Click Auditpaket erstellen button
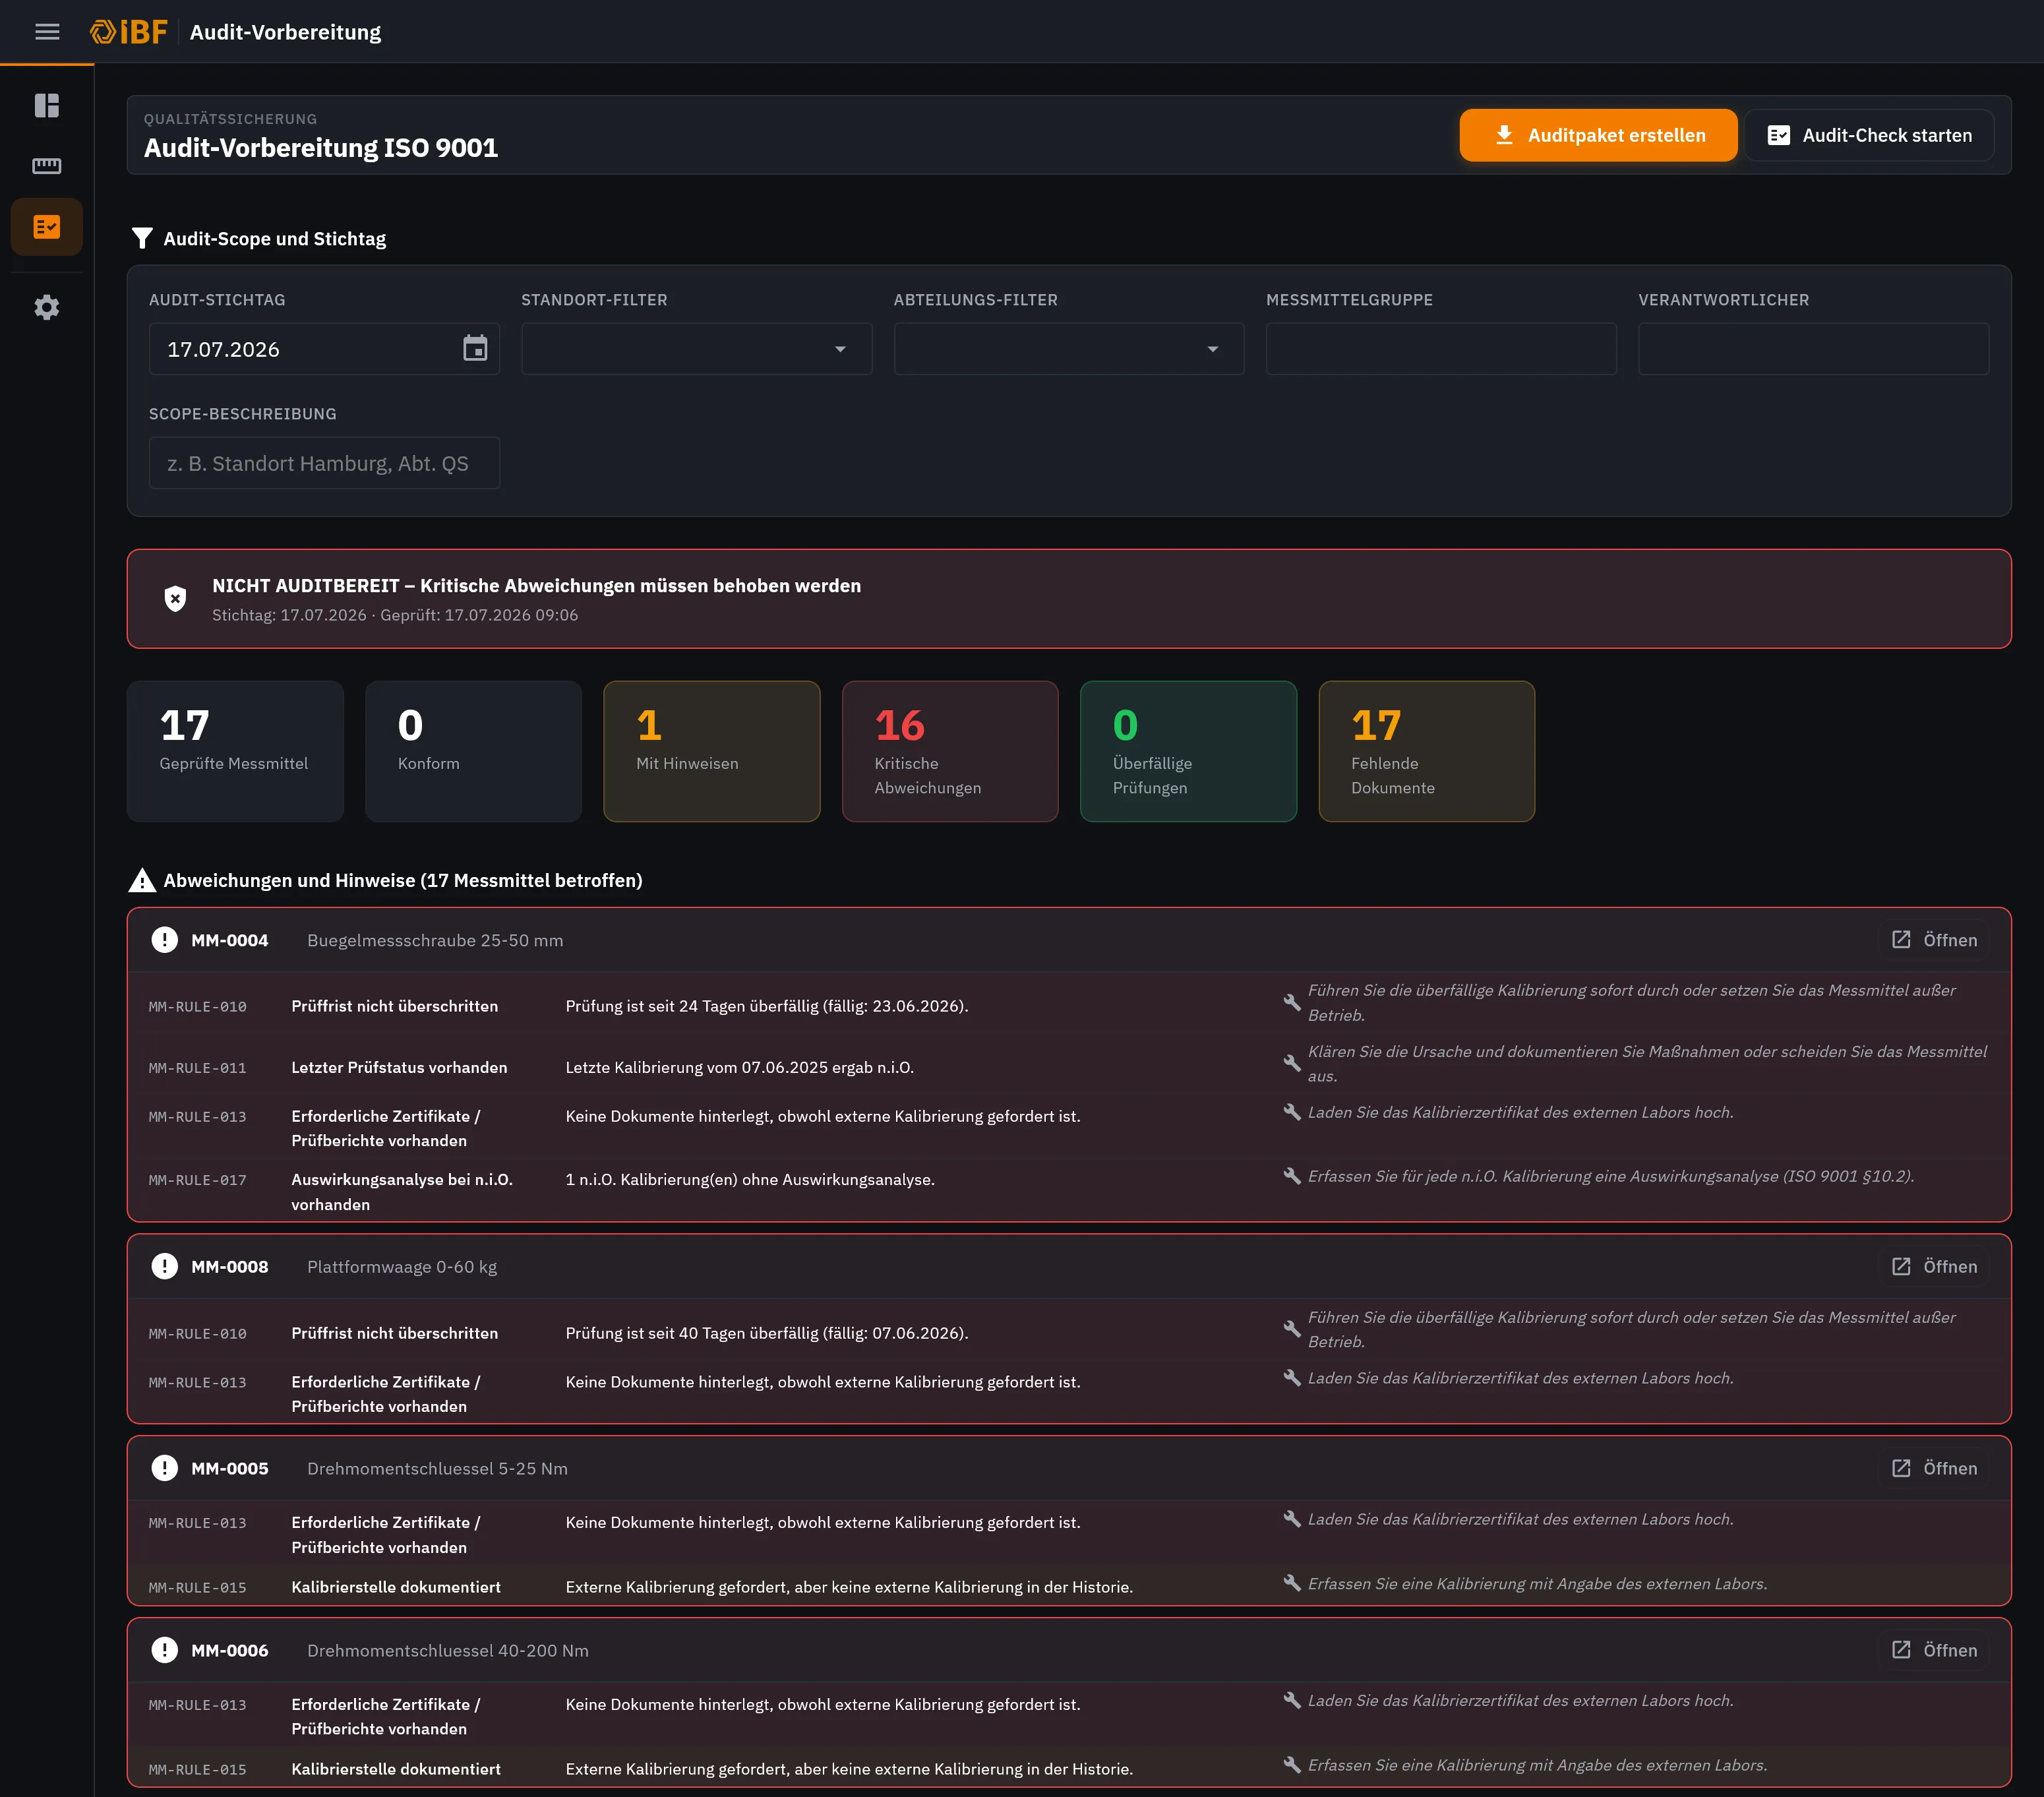 tap(1598, 135)
